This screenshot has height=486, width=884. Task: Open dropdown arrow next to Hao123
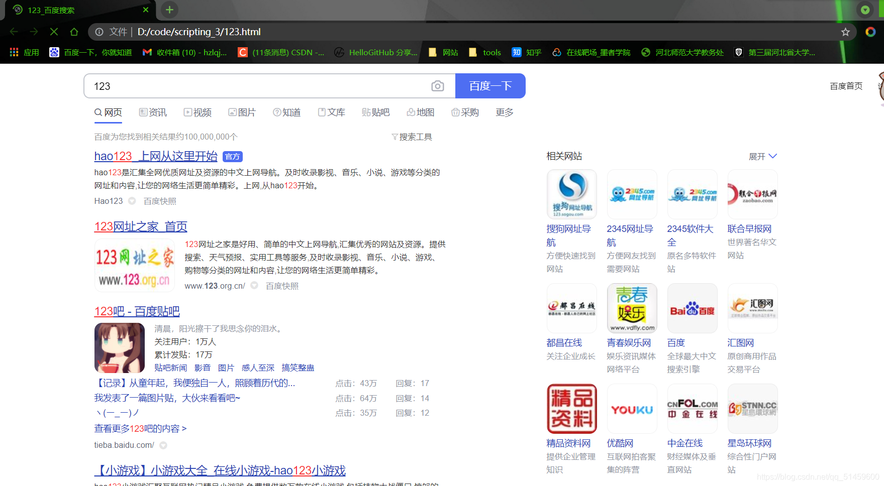pos(132,201)
